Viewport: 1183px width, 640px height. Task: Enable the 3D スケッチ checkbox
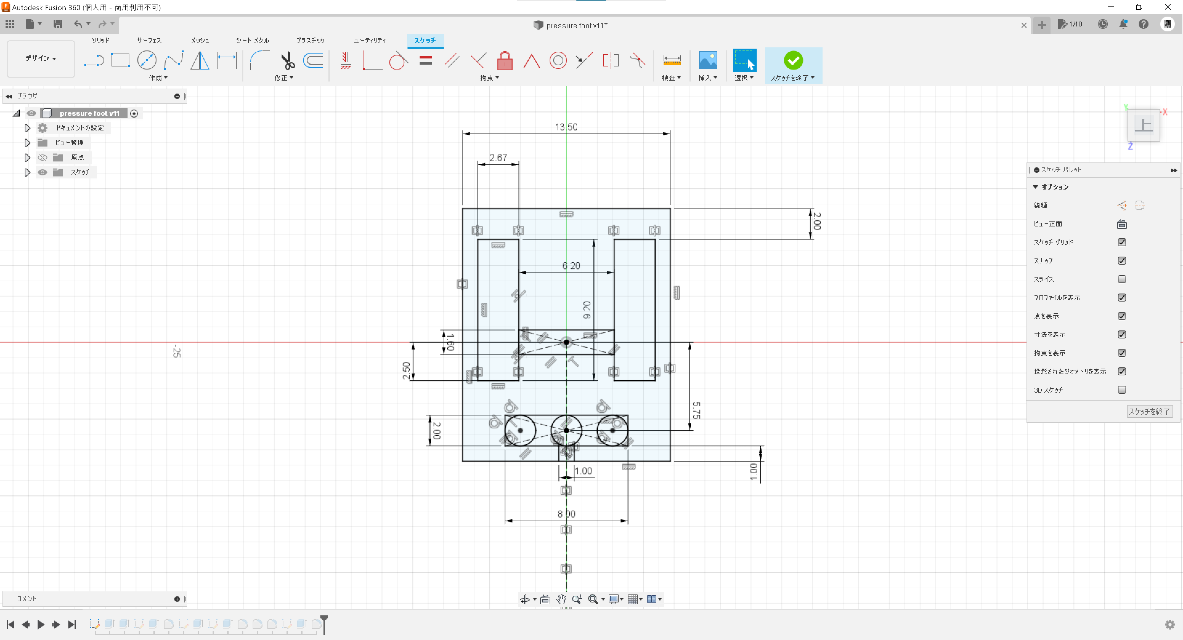point(1121,390)
